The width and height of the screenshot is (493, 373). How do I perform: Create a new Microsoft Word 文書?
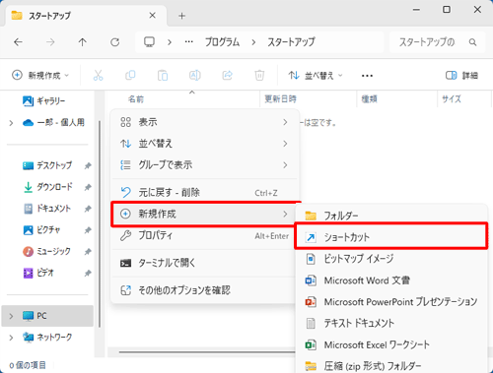(391, 280)
